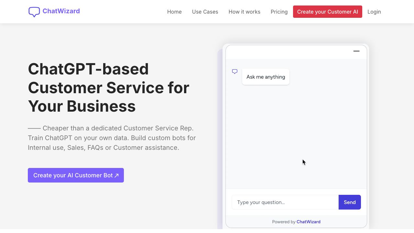Click the "Cheaper than a dedicated Customer Service Rep" paragraph
Viewport: 414px width, 233px height.
pyautogui.click(x=112, y=138)
